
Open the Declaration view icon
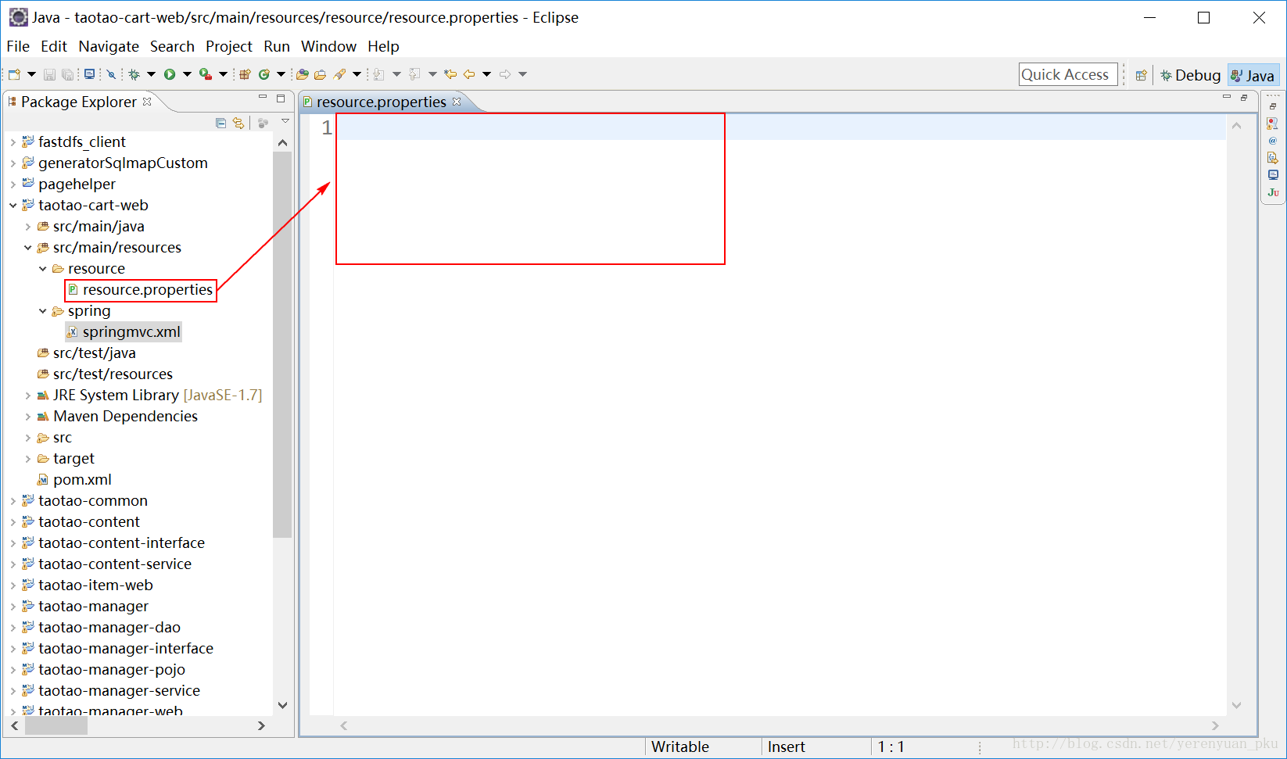click(1273, 158)
